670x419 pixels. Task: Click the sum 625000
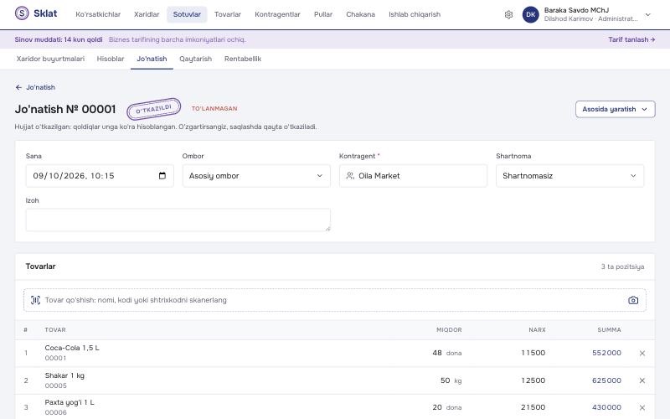(x=606, y=380)
